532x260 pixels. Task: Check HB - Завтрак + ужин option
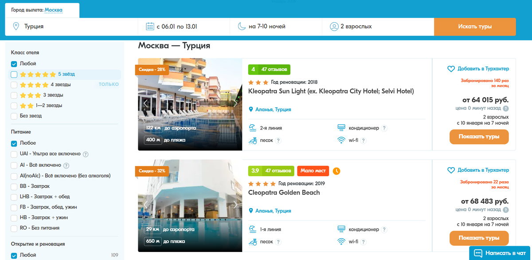(x=14, y=217)
